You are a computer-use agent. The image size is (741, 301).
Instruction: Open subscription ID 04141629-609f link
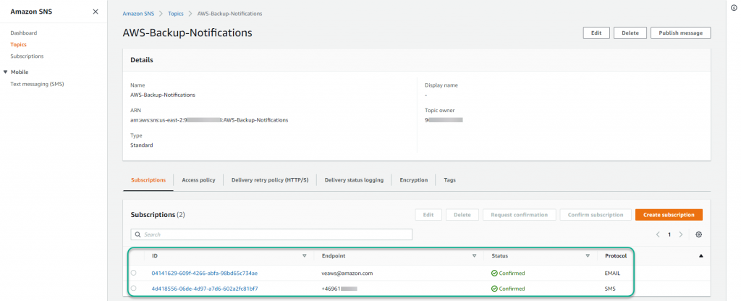click(205, 273)
